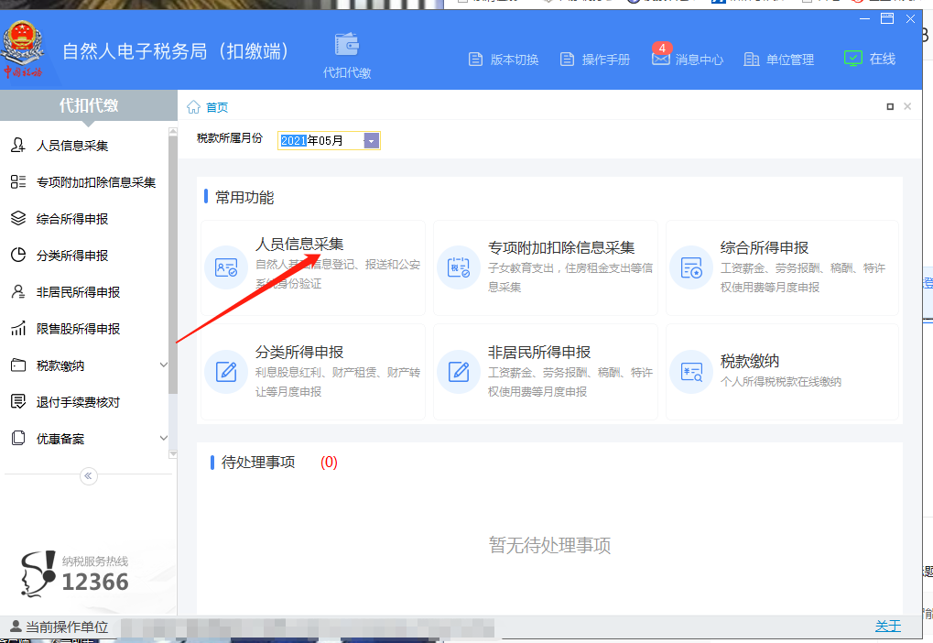Click 专项附加扣除信息采集 card calendar icon
The width and height of the screenshot is (933, 643).
459,267
